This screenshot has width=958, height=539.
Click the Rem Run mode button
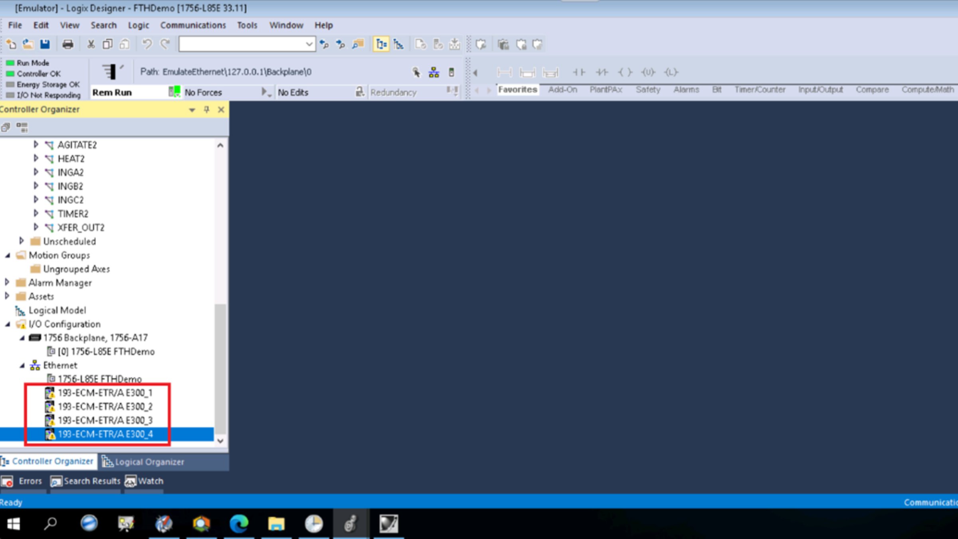click(x=112, y=92)
